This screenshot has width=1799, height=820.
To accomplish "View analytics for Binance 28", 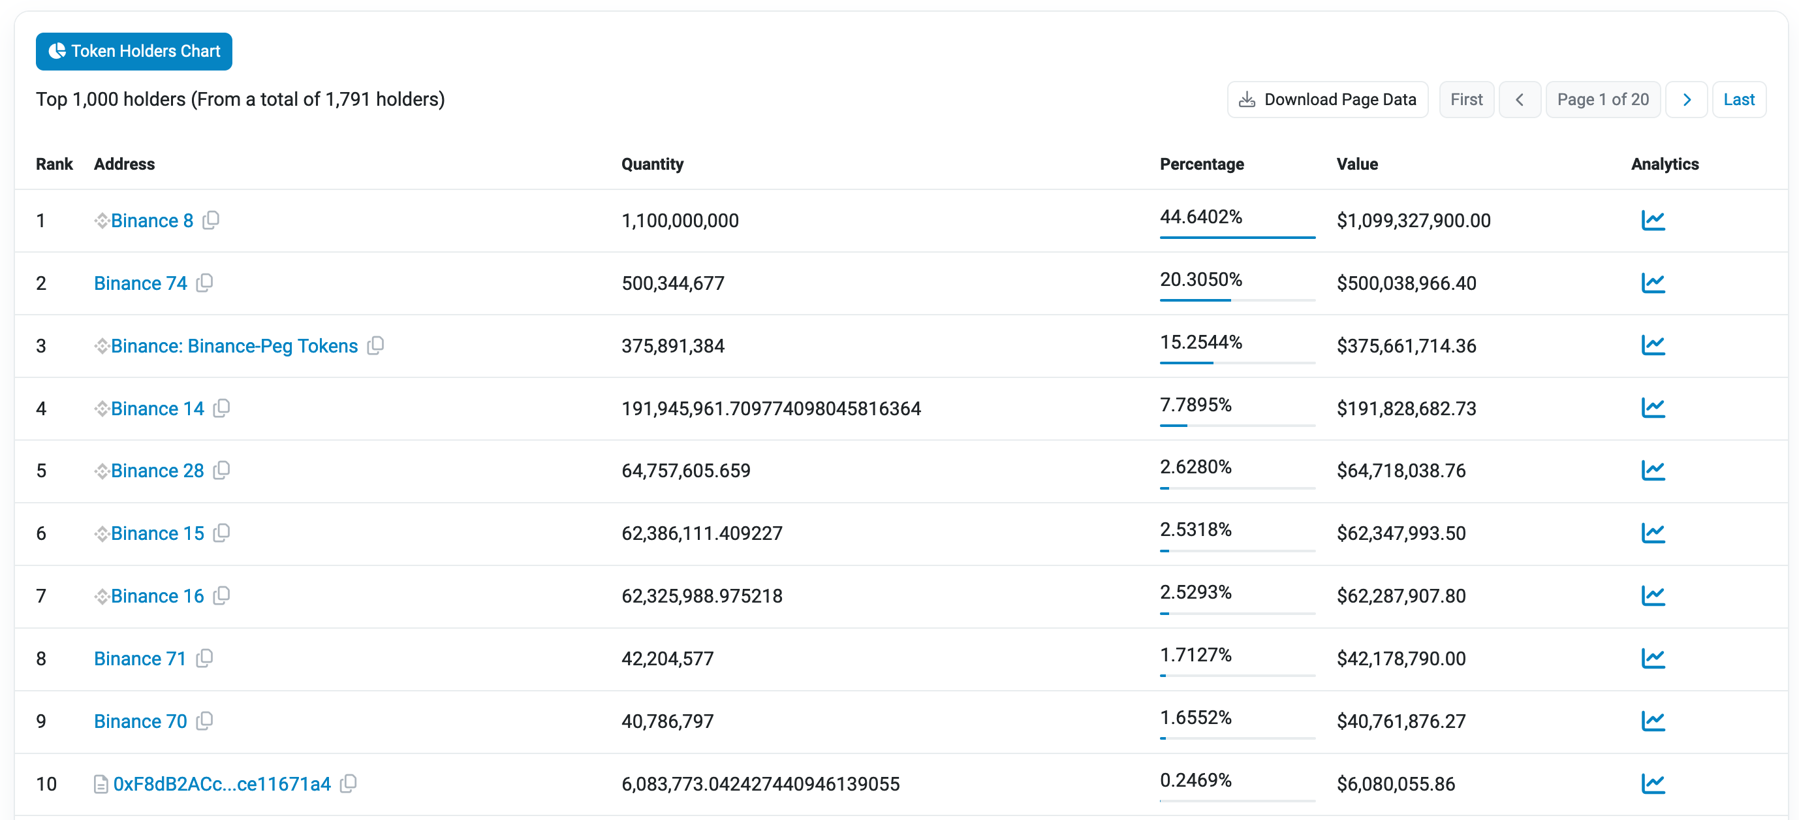I will [1652, 470].
